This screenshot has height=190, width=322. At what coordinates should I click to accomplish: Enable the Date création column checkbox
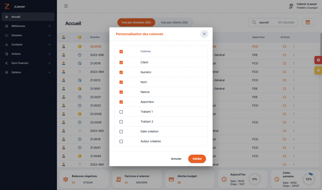pyautogui.click(x=121, y=131)
